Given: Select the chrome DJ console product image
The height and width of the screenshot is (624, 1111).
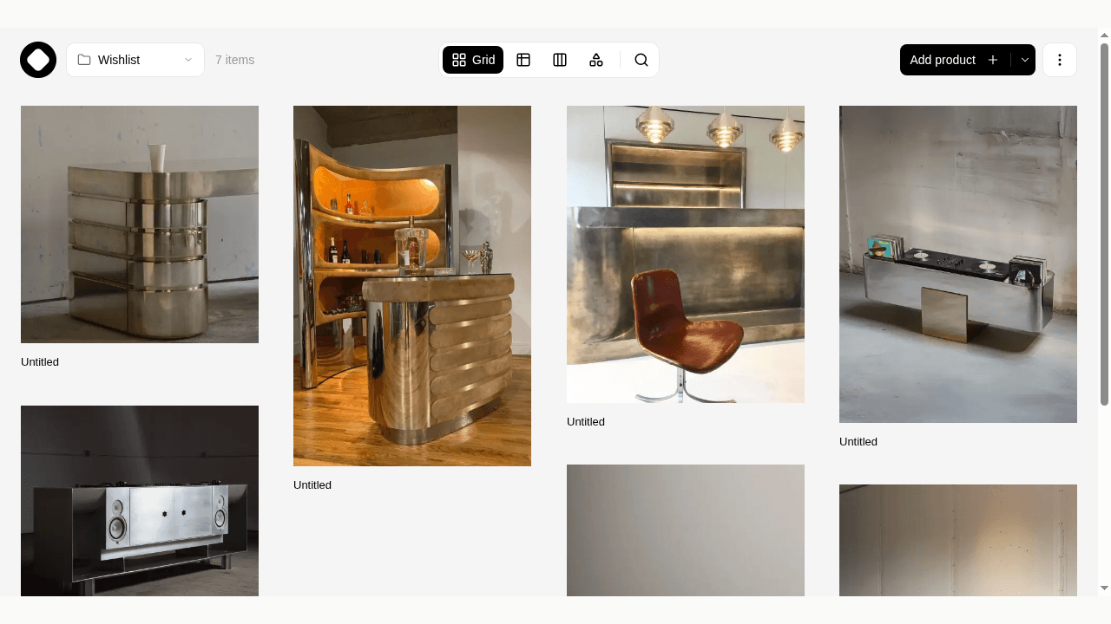Looking at the screenshot, I should pos(958,264).
